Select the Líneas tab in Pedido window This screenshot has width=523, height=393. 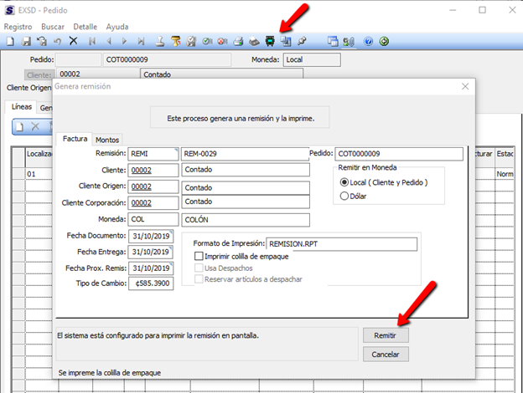click(21, 107)
